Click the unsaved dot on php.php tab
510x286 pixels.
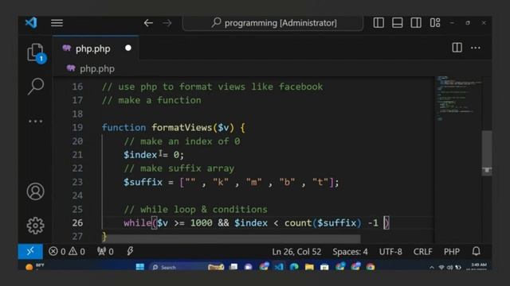click(128, 48)
